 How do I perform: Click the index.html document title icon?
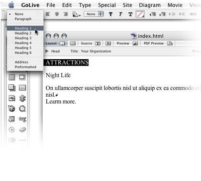[x=134, y=36]
